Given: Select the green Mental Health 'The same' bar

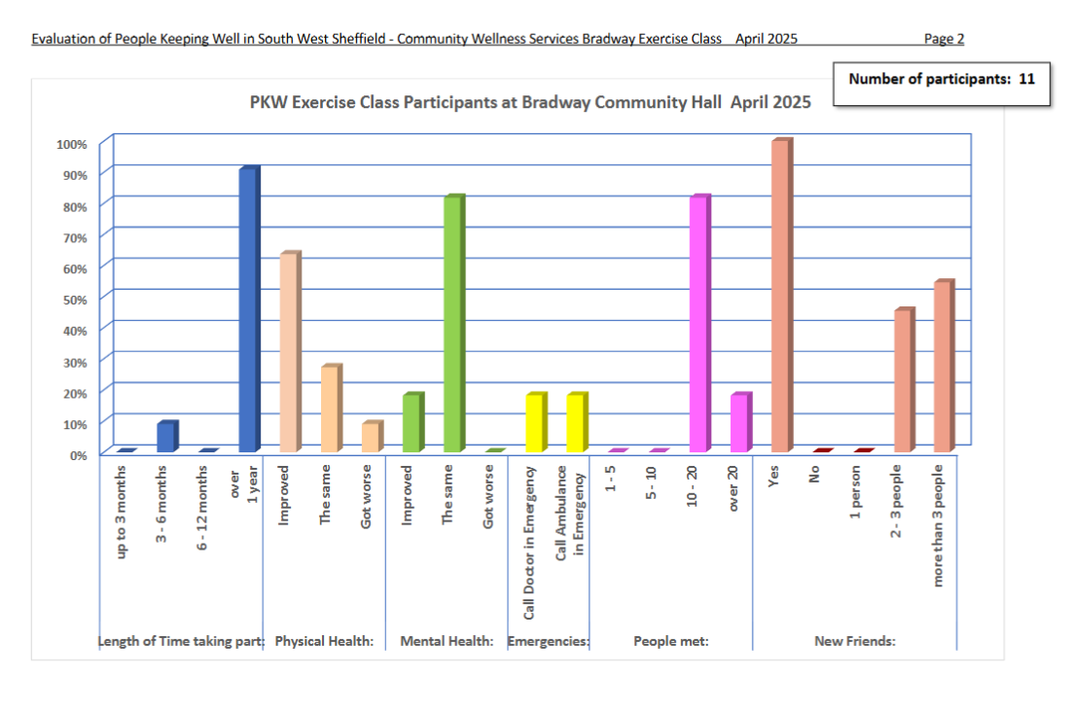Looking at the screenshot, I should click(x=453, y=324).
